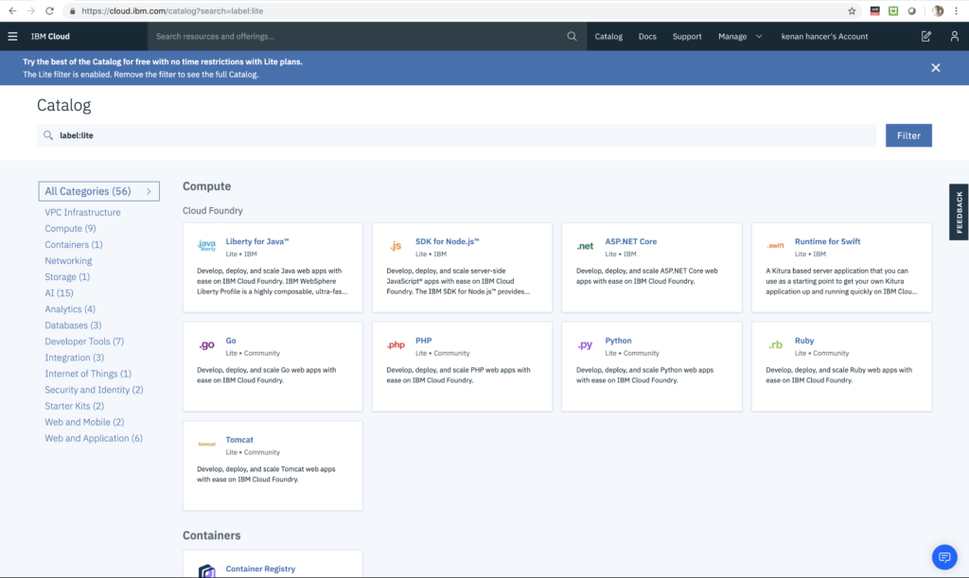Open the Runtime for Swift title link
The height and width of the screenshot is (578, 969).
pyautogui.click(x=827, y=241)
